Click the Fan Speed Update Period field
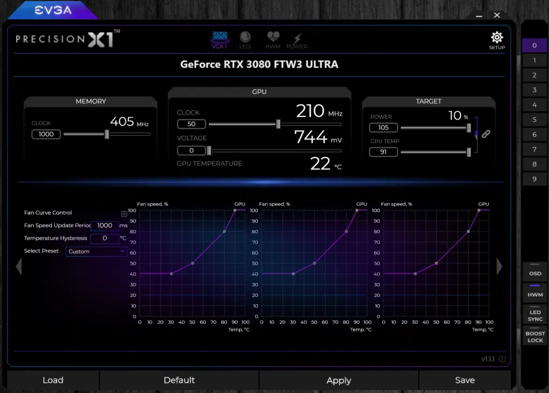 105,226
